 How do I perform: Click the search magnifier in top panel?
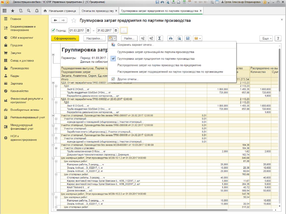[29, 11]
